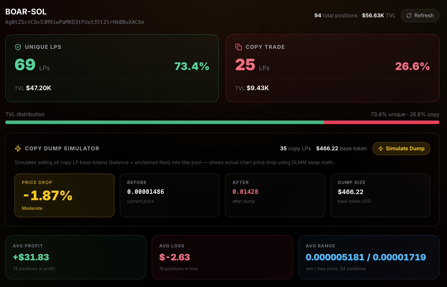447x287 pixels.
Task: Click the Avg Range 0.000005181 / 0.00001719 value
Action: (x=366, y=257)
